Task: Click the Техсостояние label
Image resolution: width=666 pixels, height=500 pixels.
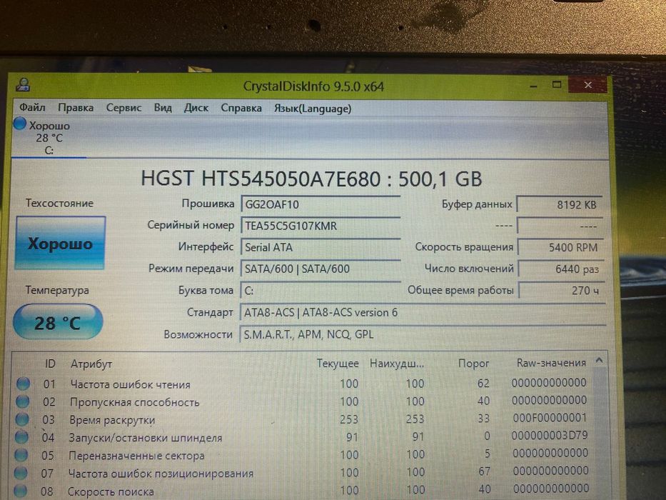Action: (59, 203)
